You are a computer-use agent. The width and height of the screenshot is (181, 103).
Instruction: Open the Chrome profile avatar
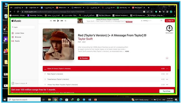point(171,12)
